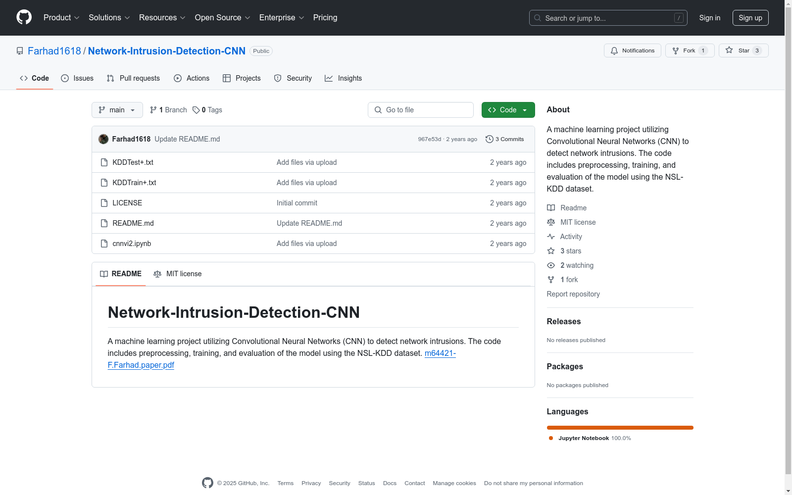Screen dimensions: 792x495
Task: Click the file icon beside cnnvi2.ipynb
Action: coord(104,244)
